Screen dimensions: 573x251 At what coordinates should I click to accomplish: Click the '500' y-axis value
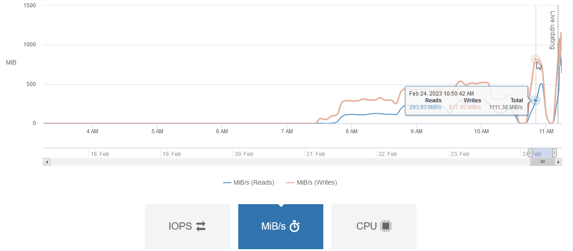click(31, 84)
